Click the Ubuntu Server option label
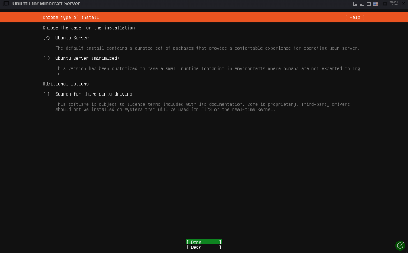Image resolution: width=408 pixels, height=253 pixels. tap(72, 38)
